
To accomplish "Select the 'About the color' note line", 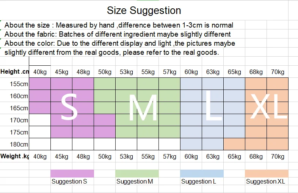I will point(120,43).
